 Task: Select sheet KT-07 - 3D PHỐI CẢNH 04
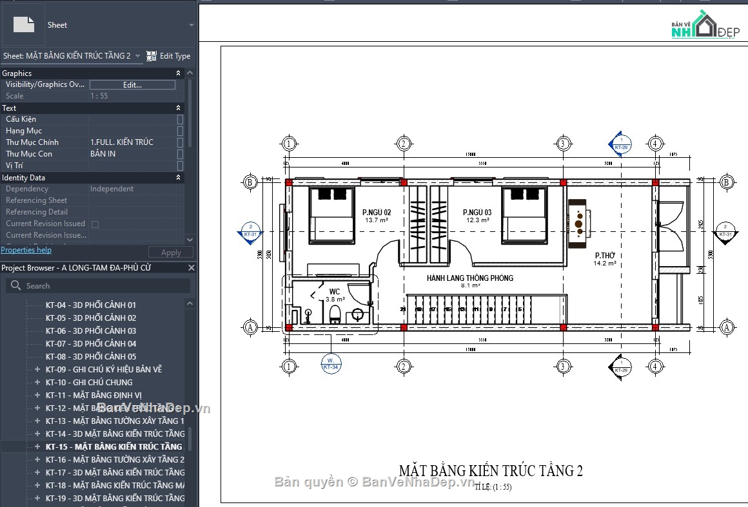[91, 343]
